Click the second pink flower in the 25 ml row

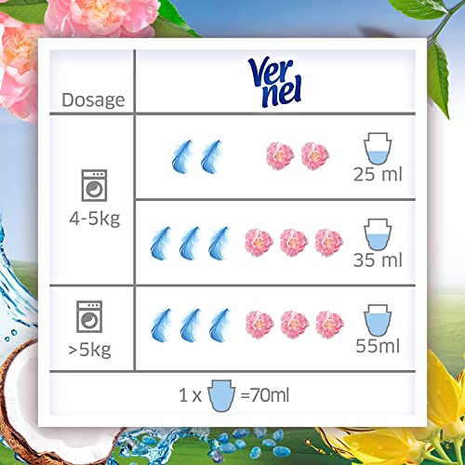[315, 156]
